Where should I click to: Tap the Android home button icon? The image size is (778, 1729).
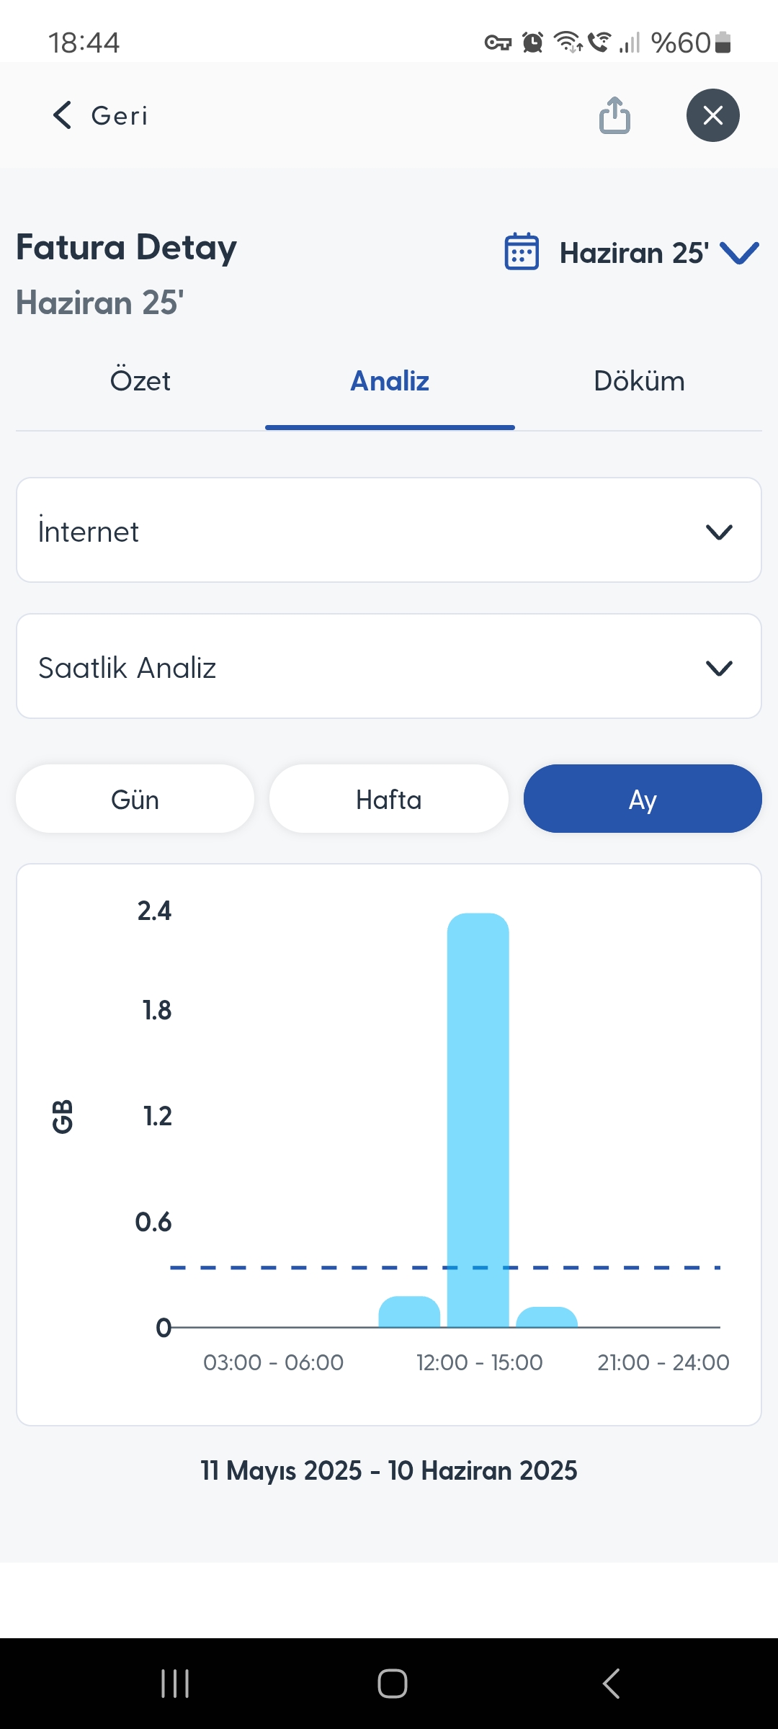(393, 1684)
